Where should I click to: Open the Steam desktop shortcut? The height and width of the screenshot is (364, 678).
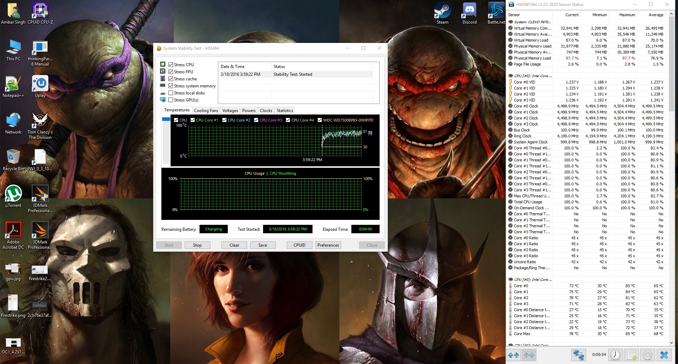click(x=442, y=13)
